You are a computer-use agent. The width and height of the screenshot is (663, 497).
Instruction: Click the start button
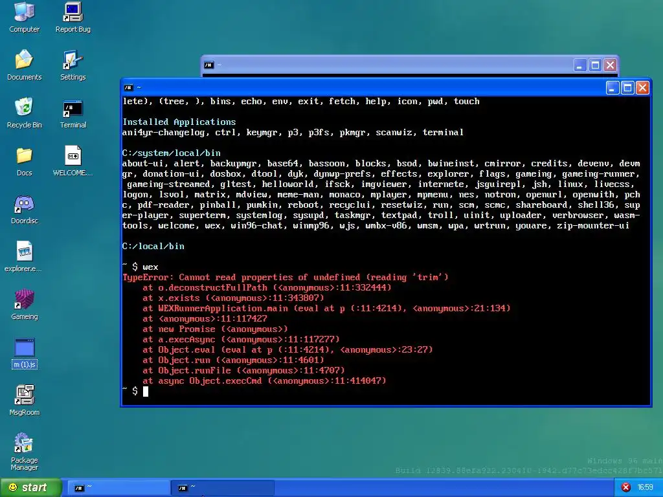coord(30,488)
